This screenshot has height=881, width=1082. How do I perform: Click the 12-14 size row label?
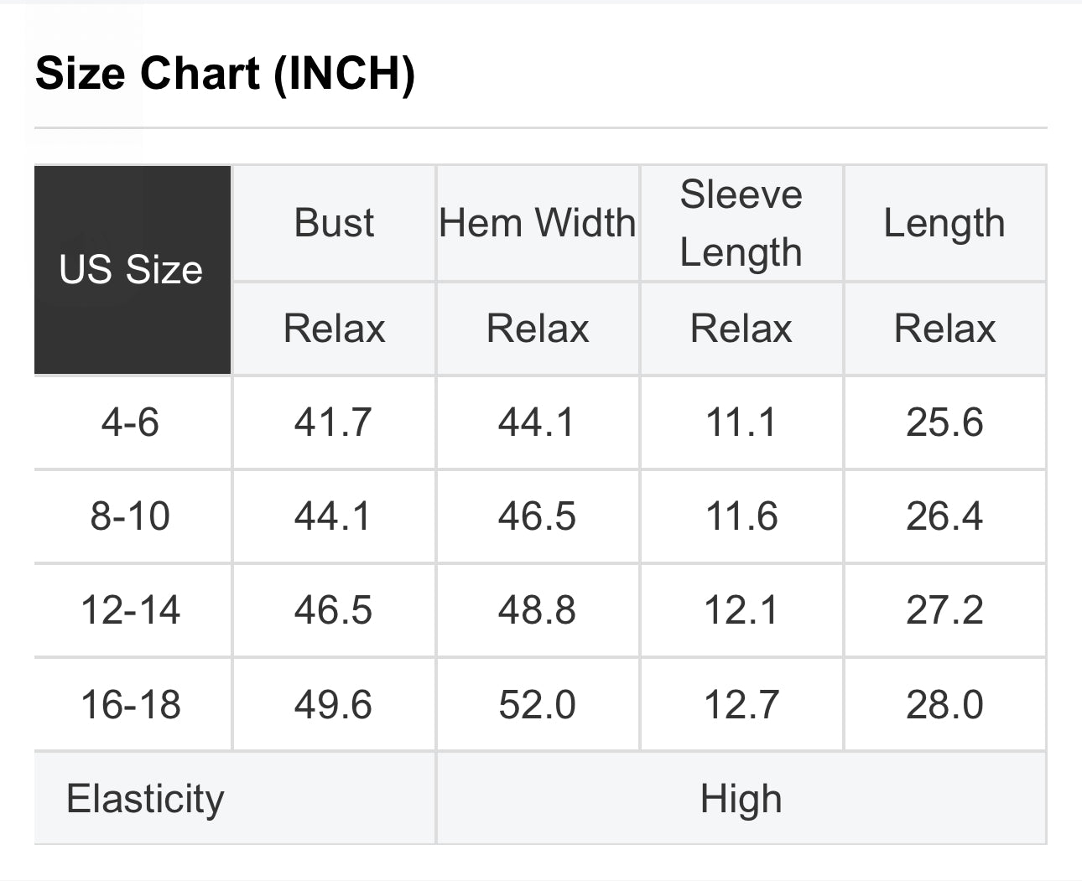[x=131, y=609]
